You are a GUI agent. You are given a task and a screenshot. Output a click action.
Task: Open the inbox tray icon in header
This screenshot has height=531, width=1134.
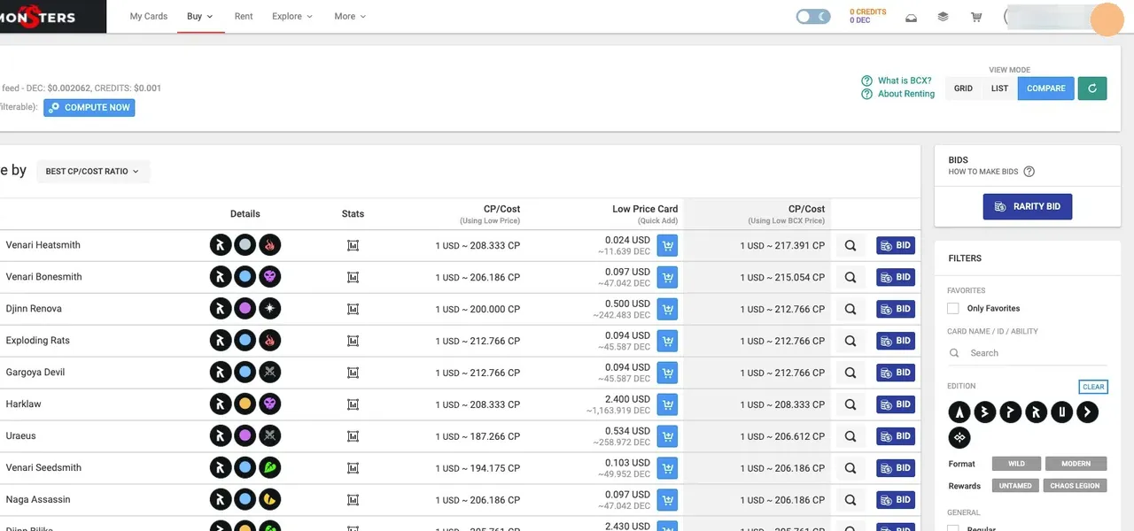(x=911, y=17)
